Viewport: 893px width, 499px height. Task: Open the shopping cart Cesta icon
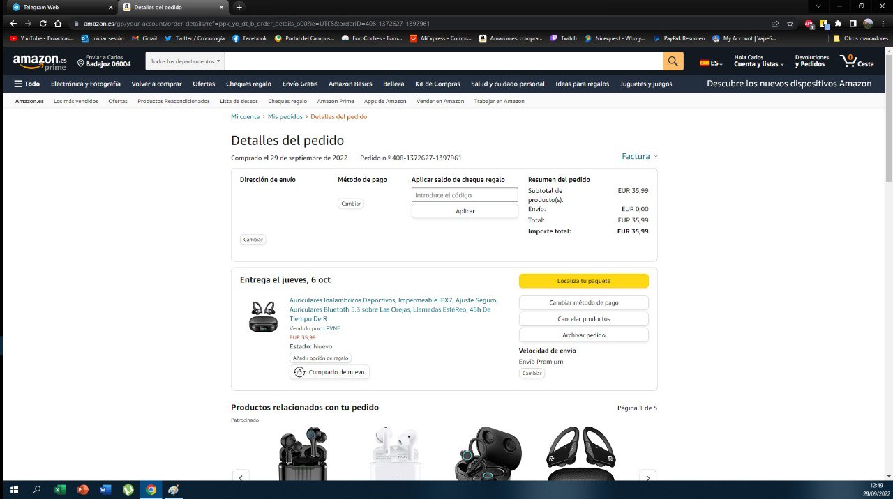click(x=856, y=61)
